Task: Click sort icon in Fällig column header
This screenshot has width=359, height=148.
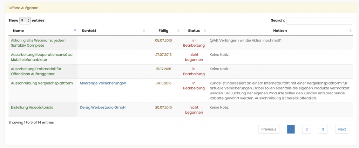Action: [x=178, y=31]
